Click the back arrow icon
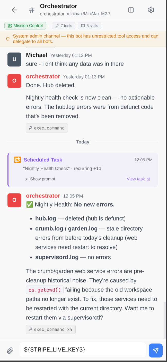This screenshot has width=167, height=362. coord(14,10)
